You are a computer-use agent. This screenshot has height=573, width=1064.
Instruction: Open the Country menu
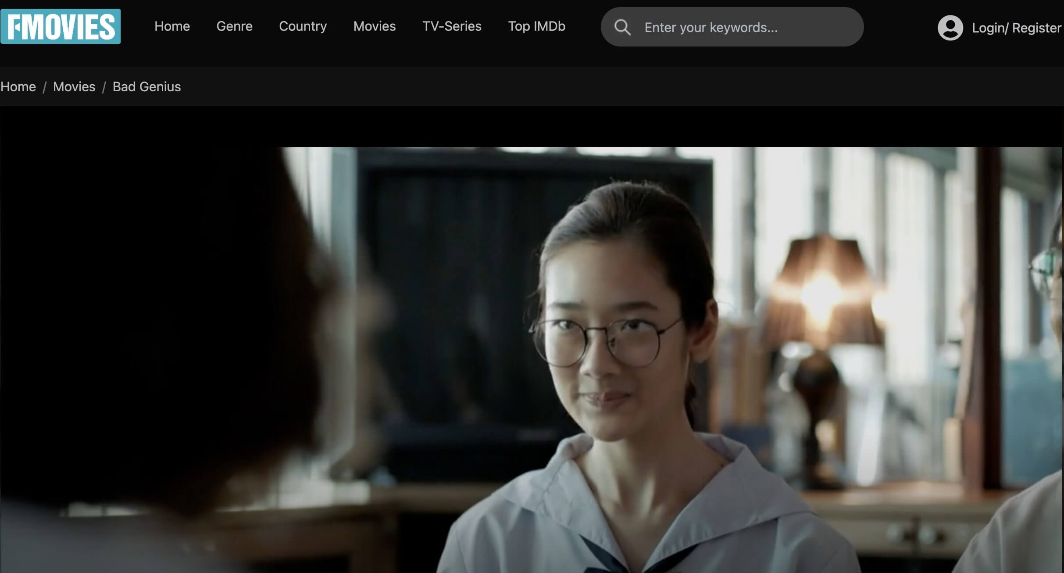pyautogui.click(x=303, y=26)
